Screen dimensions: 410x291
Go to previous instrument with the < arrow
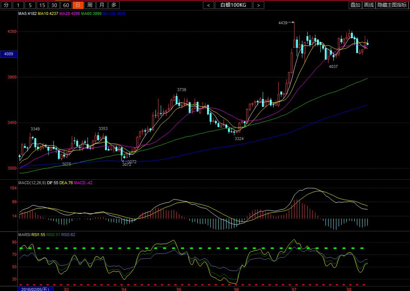[209, 5]
